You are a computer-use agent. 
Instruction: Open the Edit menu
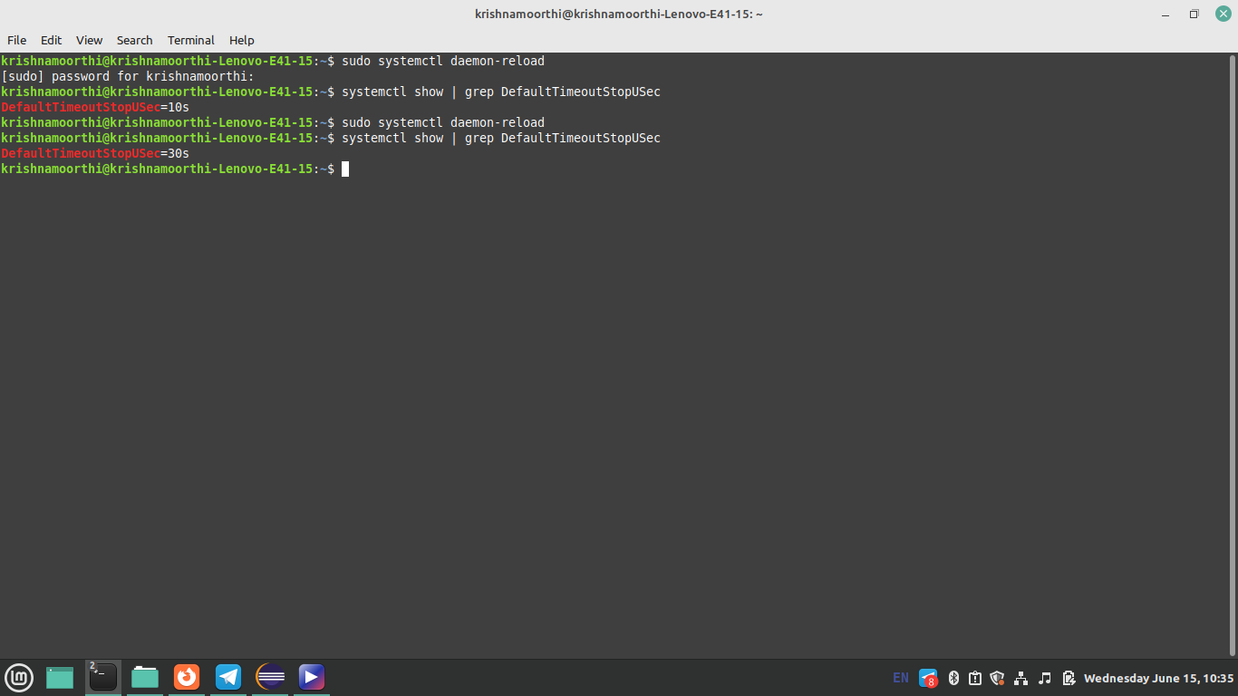[x=51, y=40]
